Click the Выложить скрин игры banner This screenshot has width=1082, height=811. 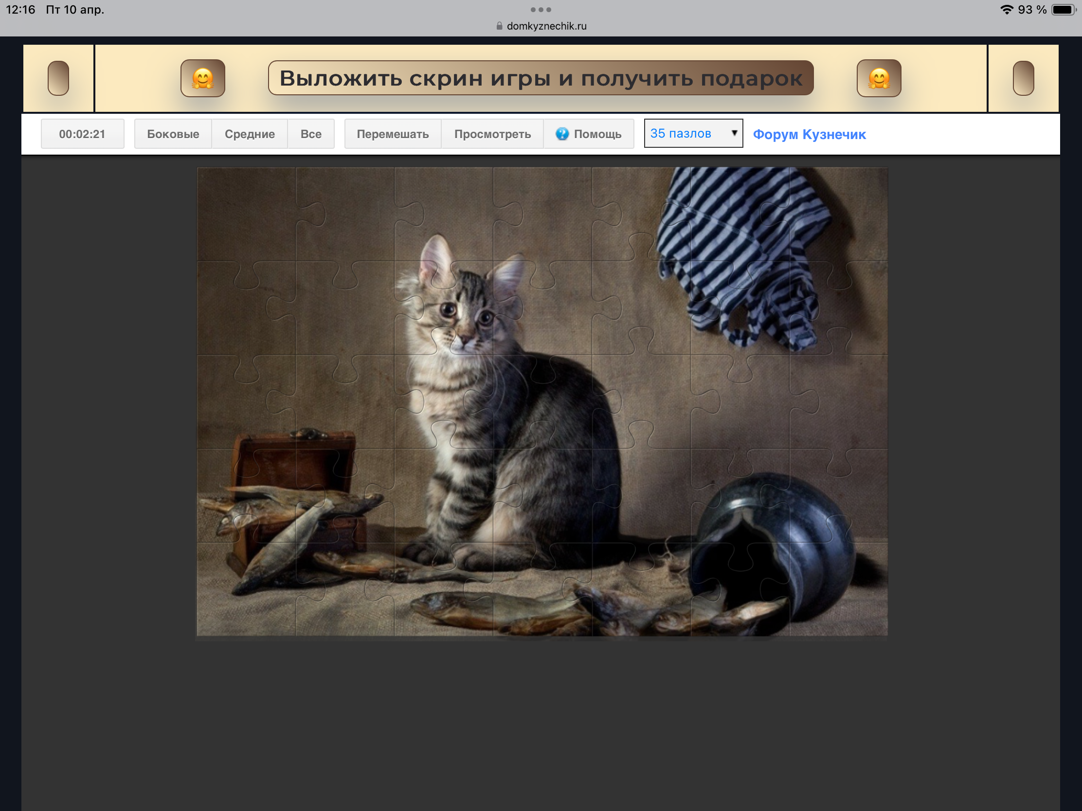pyautogui.click(x=541, y=78)
